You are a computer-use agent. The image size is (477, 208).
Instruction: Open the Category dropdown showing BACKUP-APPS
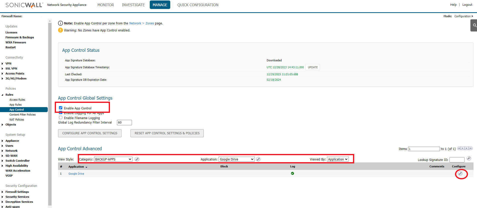(113, 159)
